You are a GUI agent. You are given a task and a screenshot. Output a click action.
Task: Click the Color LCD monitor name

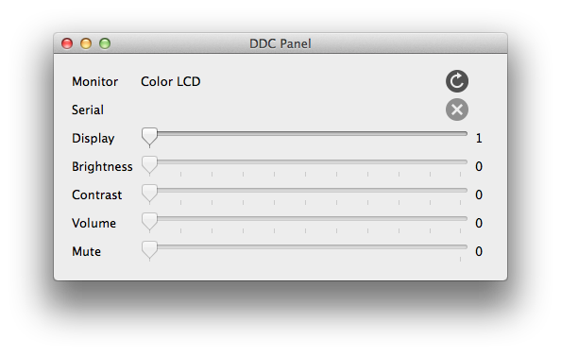[171, 81]
